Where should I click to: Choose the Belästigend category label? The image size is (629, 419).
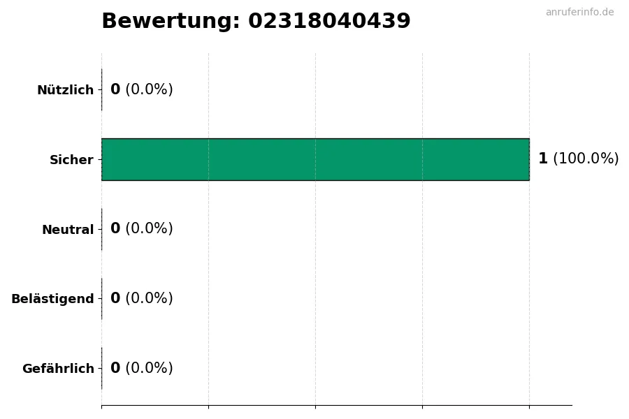point(52,299)
